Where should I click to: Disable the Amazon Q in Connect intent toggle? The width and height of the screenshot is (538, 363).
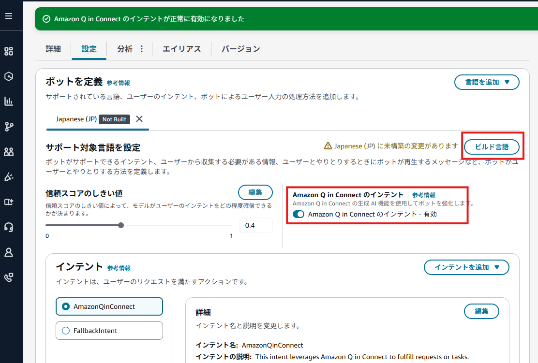coord(299,214)
